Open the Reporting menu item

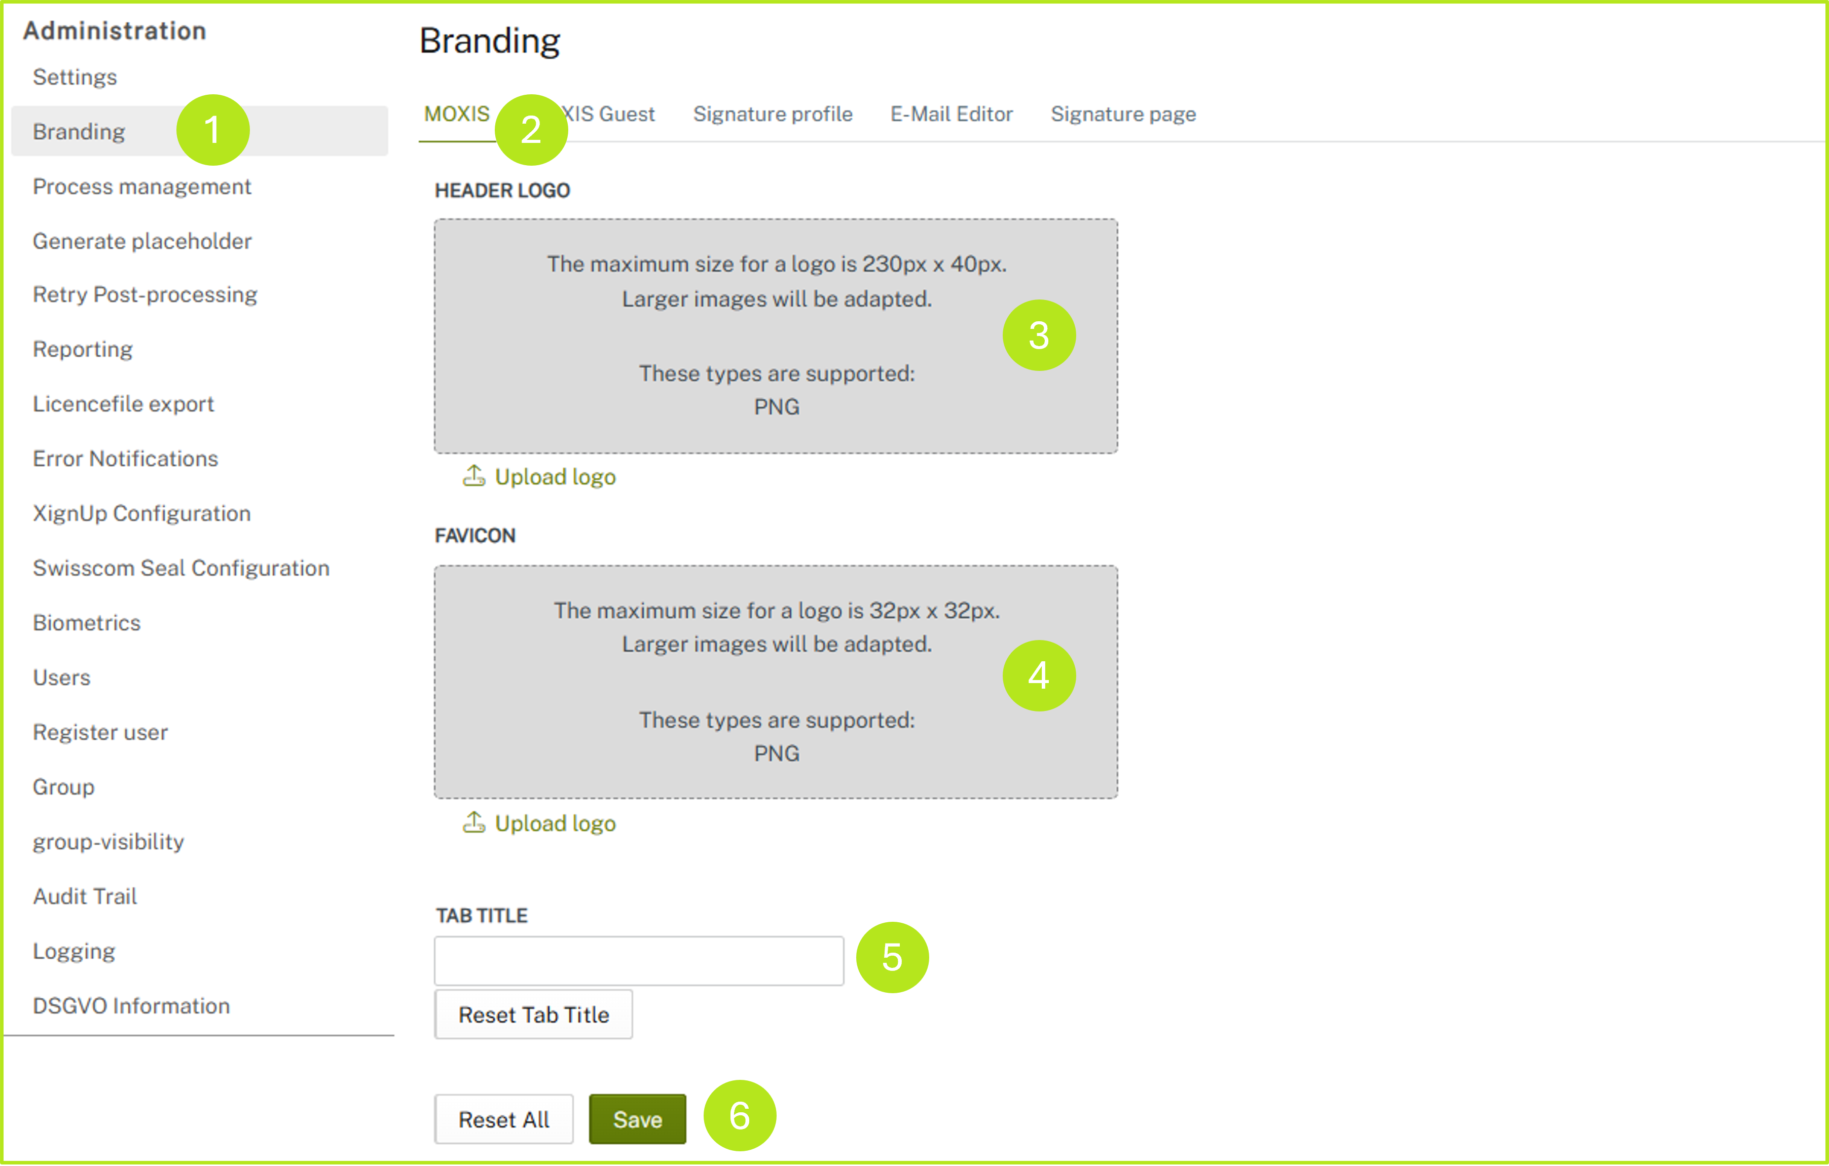pos(82,349)
